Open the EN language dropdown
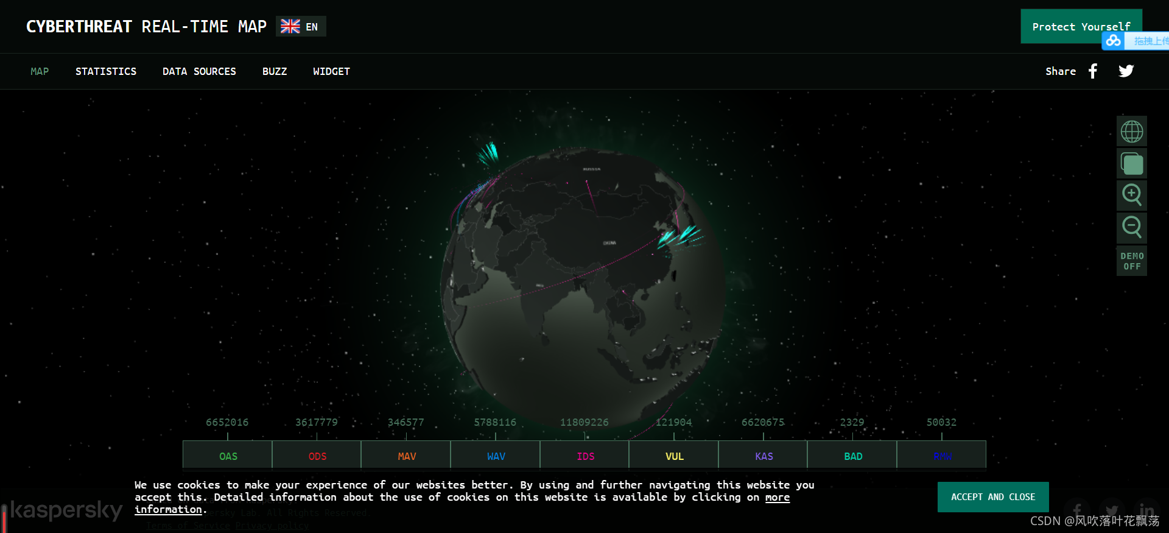The width and height of the screenshot is (1169, 533). pyautogui.click(x=301, y=26)
